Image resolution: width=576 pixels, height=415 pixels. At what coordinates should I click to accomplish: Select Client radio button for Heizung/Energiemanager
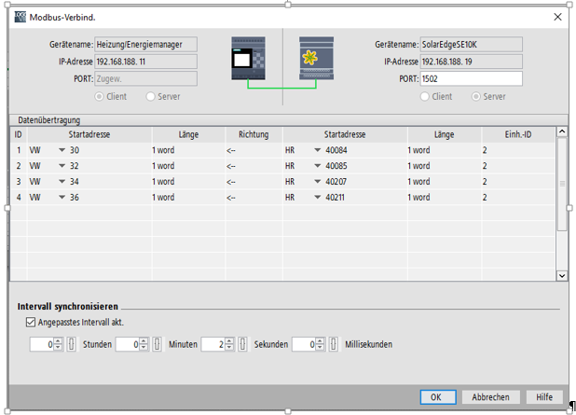[100, 96]
